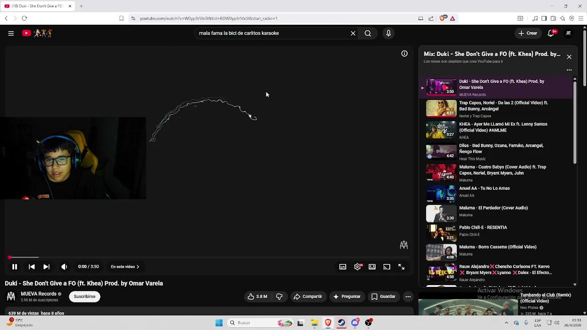Viewport: 587px width, 330px height.
Task: Like the video (3.8 M)
Action: coord(257,297)
